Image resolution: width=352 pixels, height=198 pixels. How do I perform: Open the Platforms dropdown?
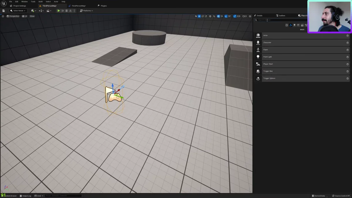86,11
